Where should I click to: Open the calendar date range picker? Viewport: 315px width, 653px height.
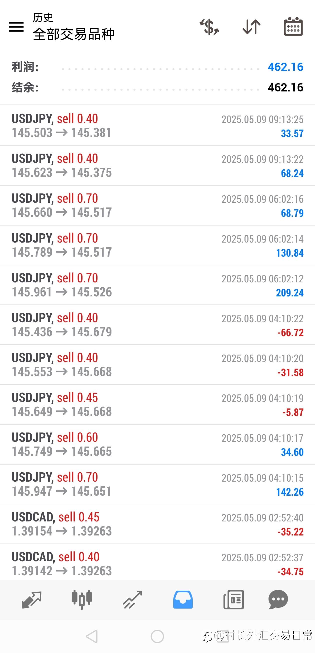pos(293,27)
